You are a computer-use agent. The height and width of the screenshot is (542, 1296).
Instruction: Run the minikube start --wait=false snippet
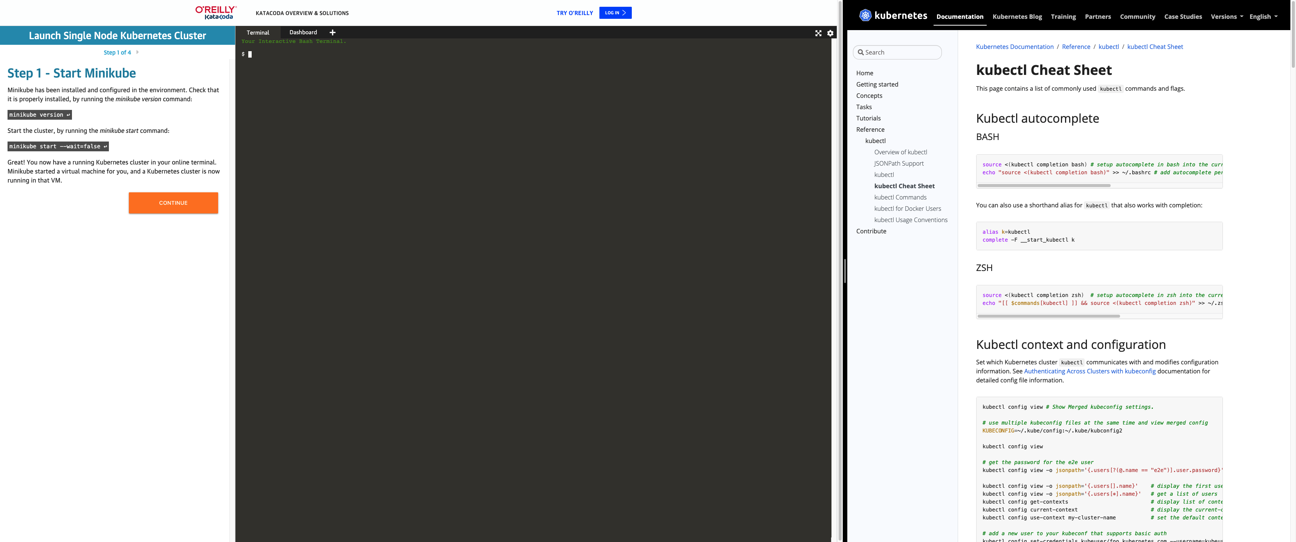tap(58, 146)
